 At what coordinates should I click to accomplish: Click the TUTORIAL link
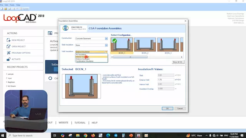tap(80, 123)
